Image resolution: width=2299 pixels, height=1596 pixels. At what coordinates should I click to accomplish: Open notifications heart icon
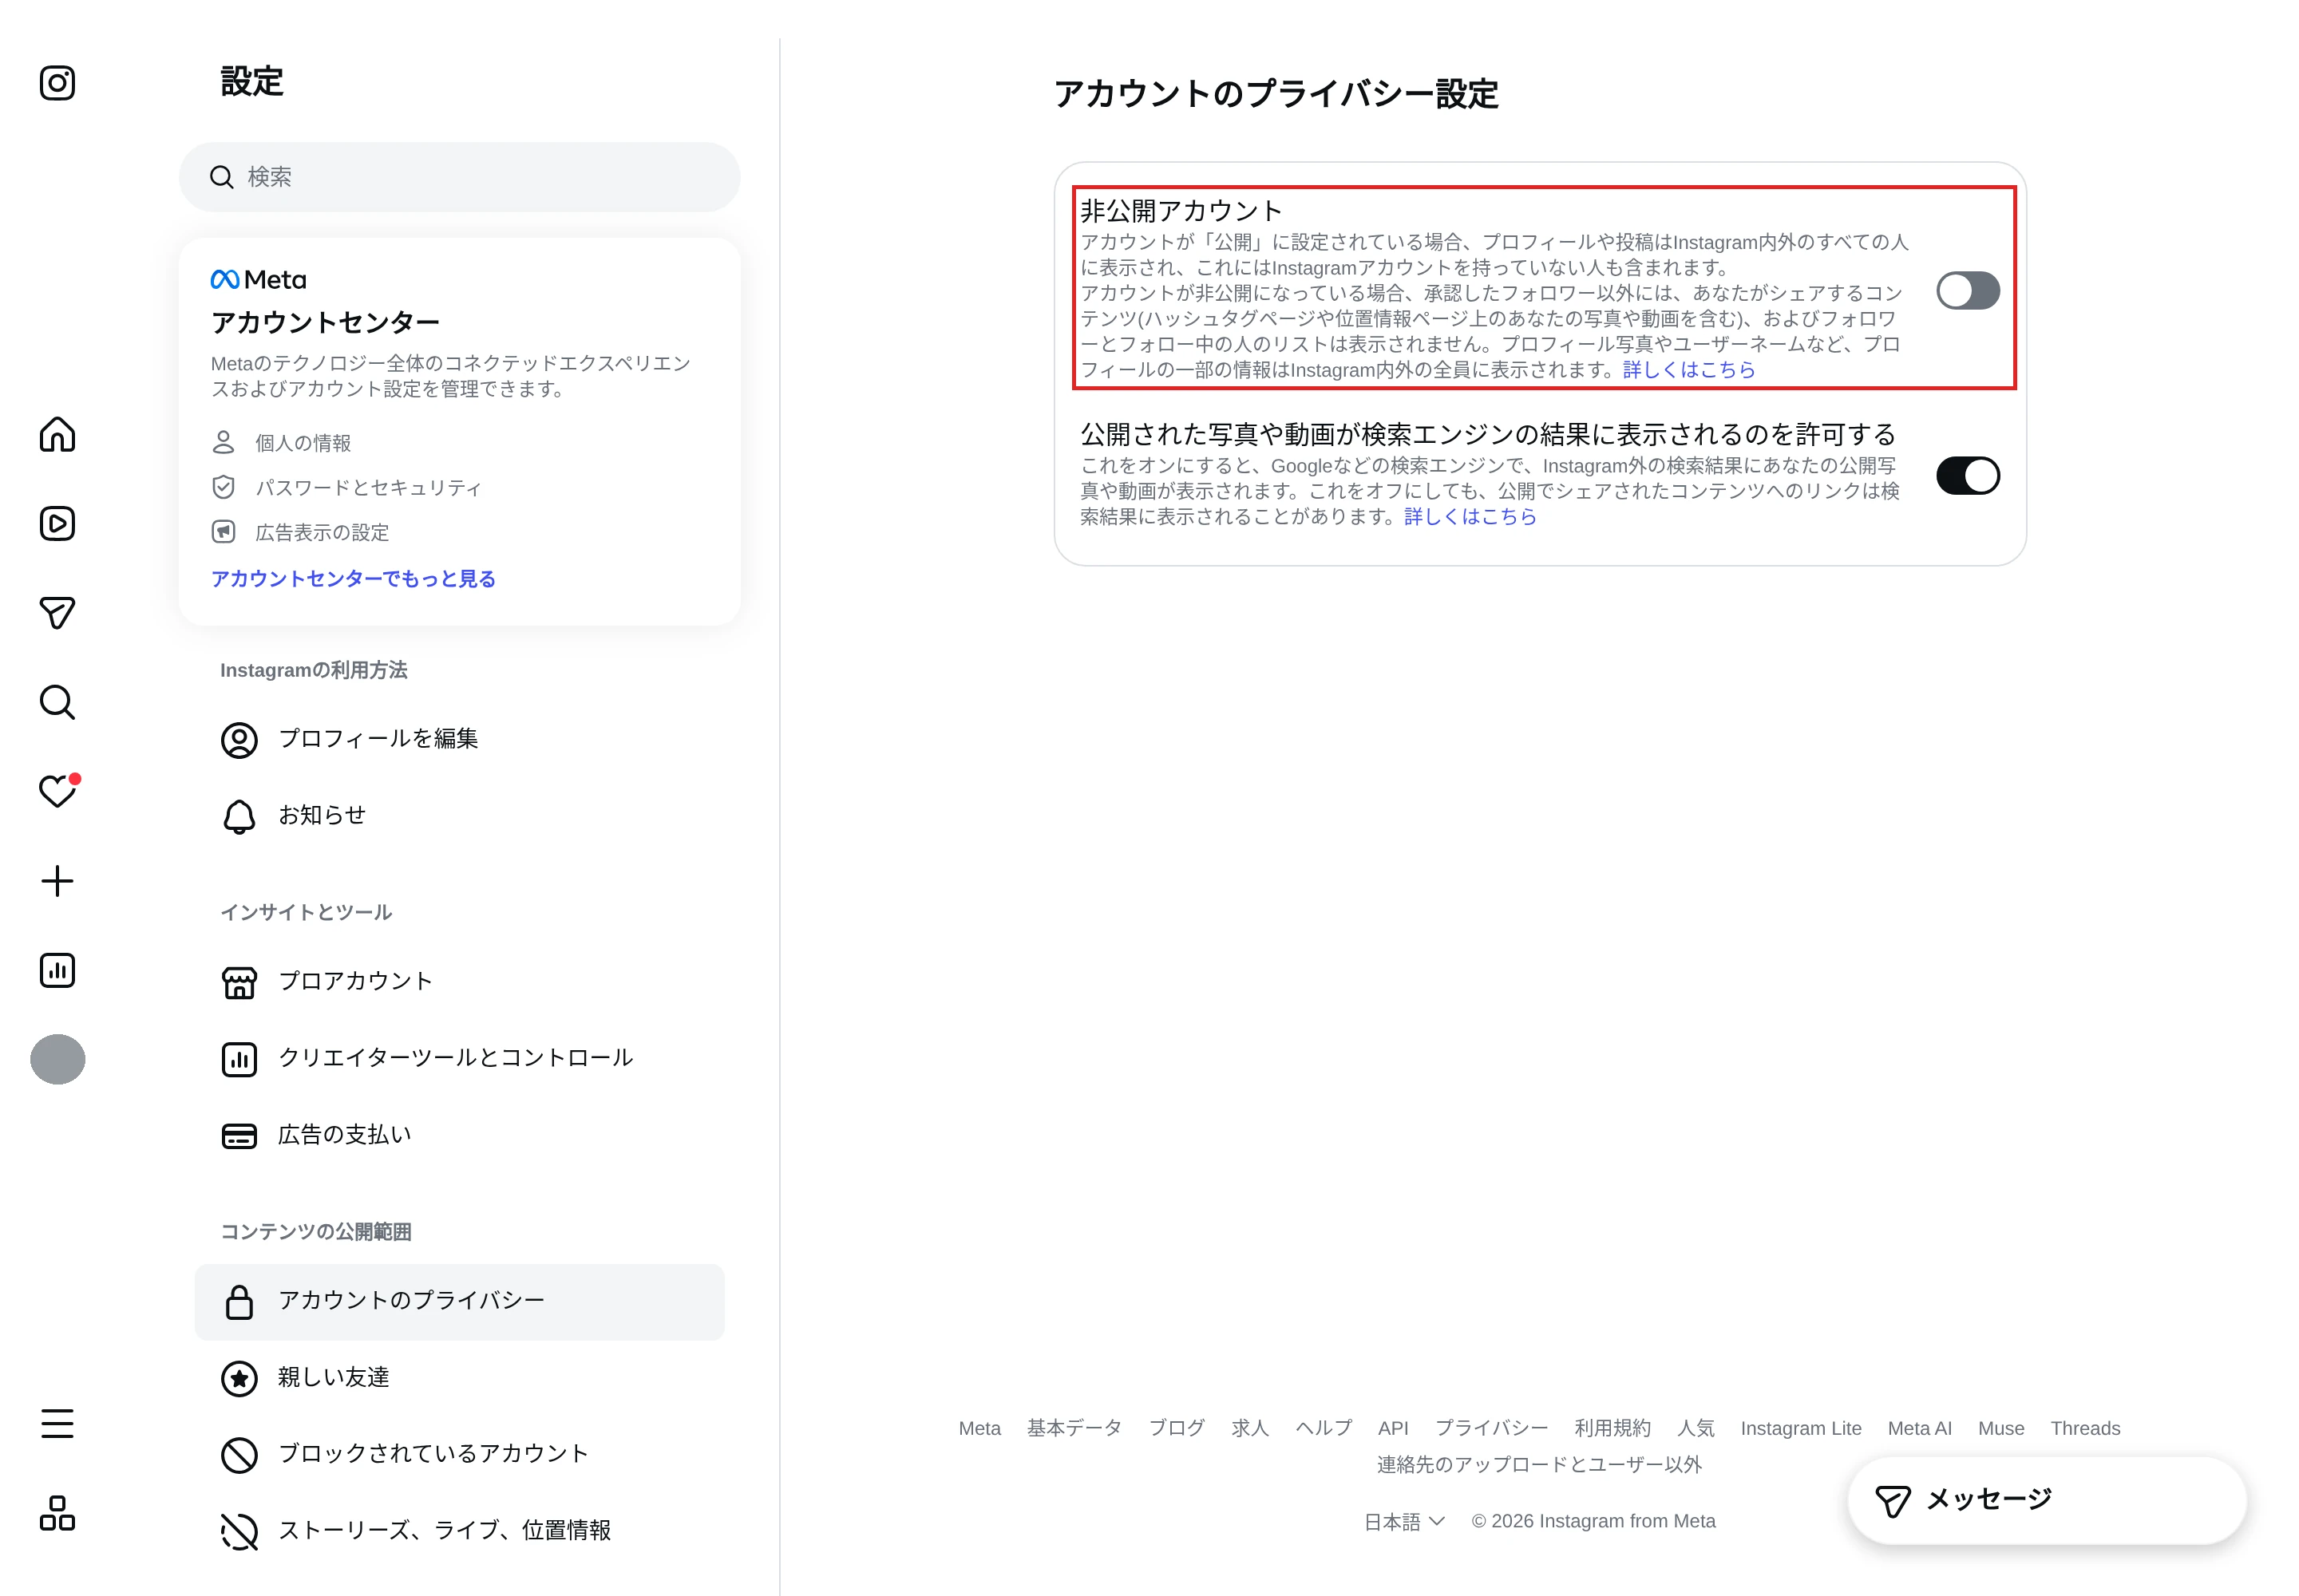tap(57, 791)
